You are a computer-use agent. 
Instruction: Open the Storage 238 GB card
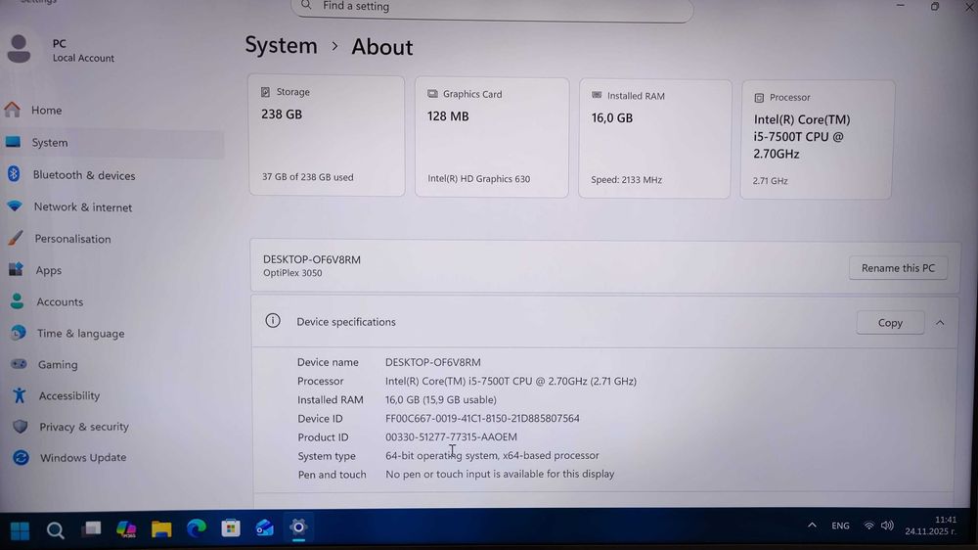pyautogui.click(x=327, y=135)
